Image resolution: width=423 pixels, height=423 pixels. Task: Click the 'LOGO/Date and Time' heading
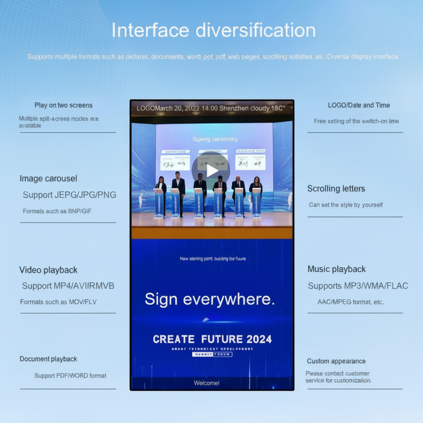click(359, 105)
